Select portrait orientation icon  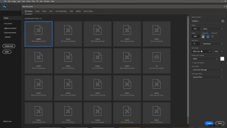pos(203,36)
